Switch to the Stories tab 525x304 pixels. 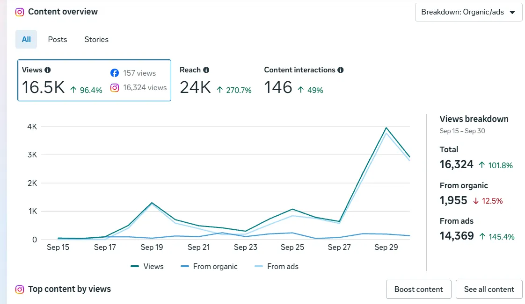96,39
